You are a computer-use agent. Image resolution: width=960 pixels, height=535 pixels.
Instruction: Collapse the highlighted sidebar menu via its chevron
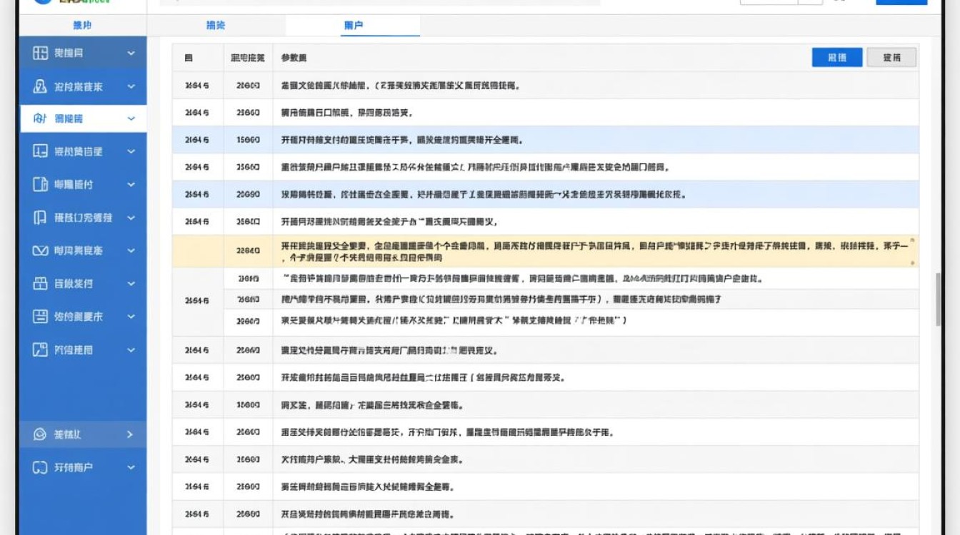click(x=132, y=118)
